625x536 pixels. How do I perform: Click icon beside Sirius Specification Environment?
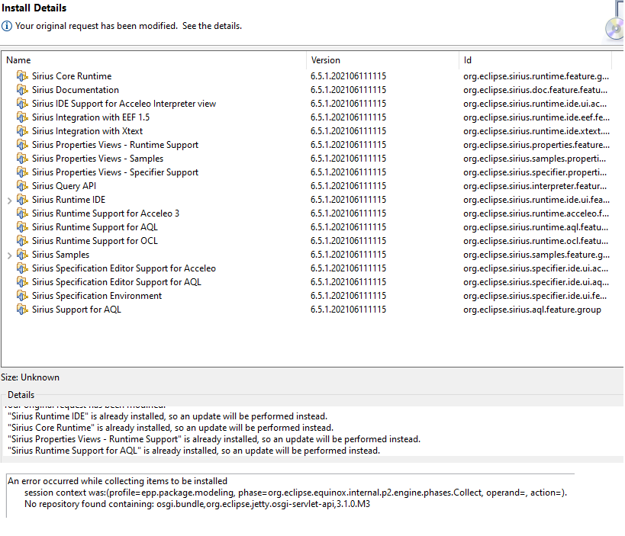22,296
